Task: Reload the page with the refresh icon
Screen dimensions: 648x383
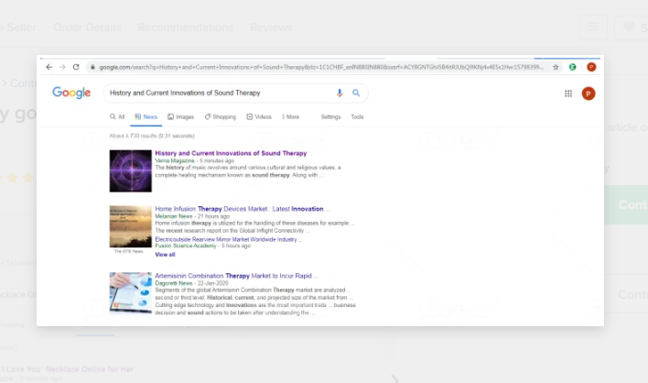Action: 76,67
